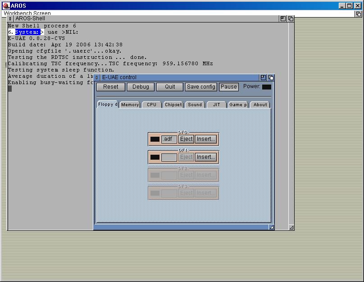Screen dimensions: 364x282
Task: Click Workbench Screen depth gadget
Action: click(x=359, y=14)
